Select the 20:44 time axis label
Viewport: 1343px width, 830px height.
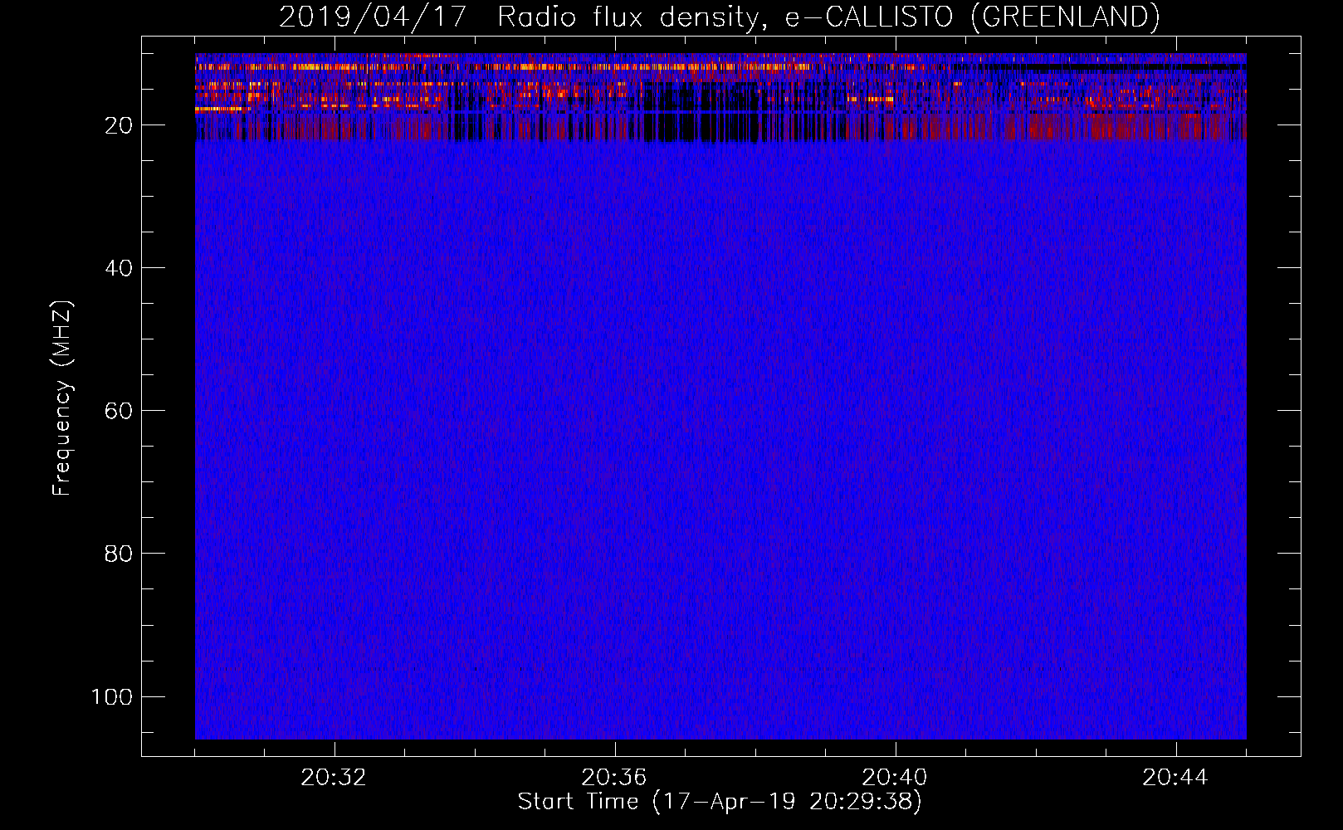pos(1175,778)
